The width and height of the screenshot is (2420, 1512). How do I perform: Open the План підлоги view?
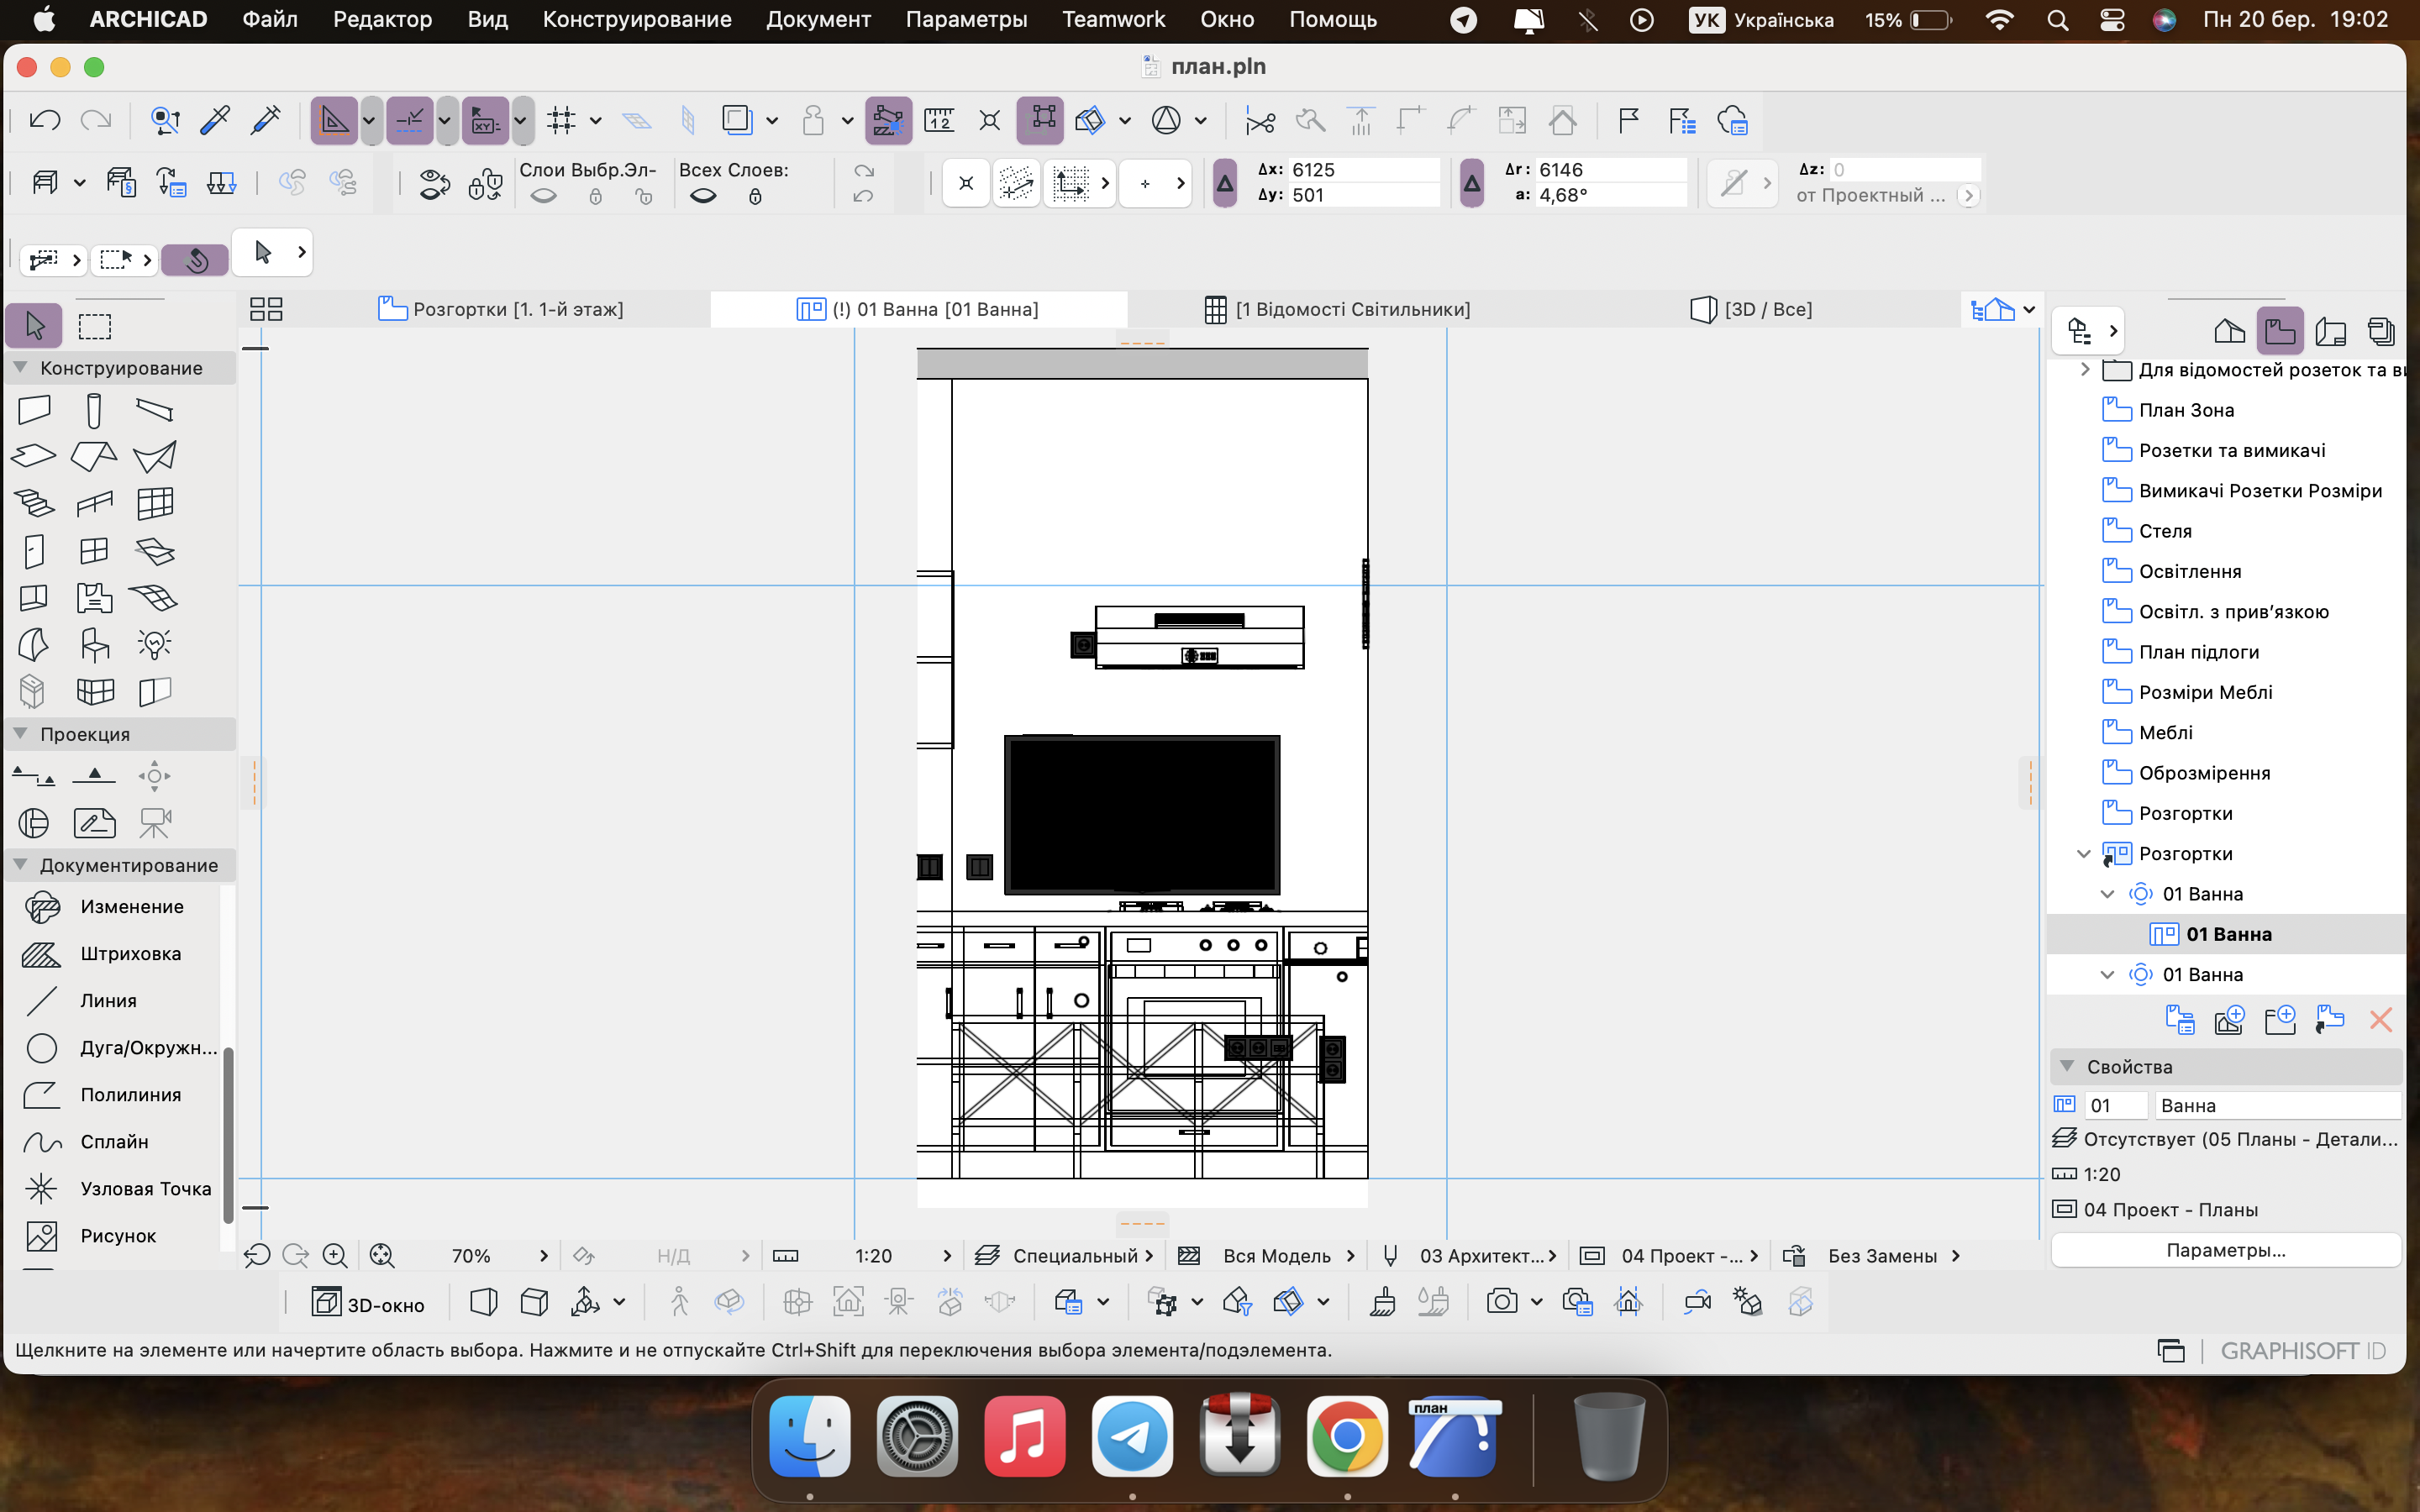tap(2198, 652)
